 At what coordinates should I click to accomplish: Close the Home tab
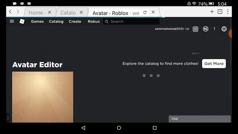(49, 12)
